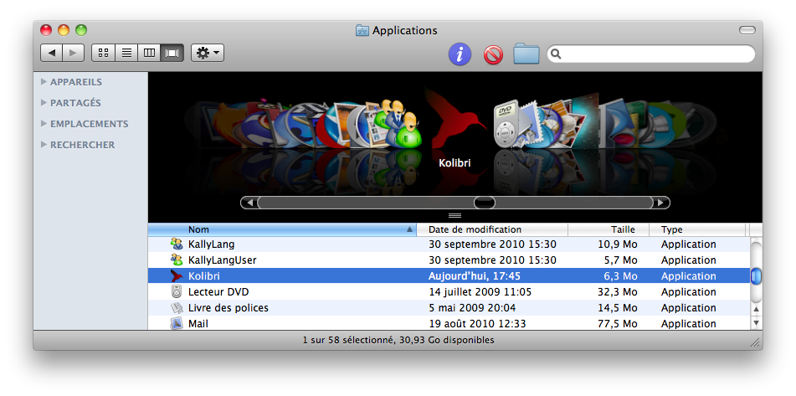The height and width of the screenshot is (396, 796).
Task: Click the 32,3 Mo size value
Action: (x=617, y=292)
